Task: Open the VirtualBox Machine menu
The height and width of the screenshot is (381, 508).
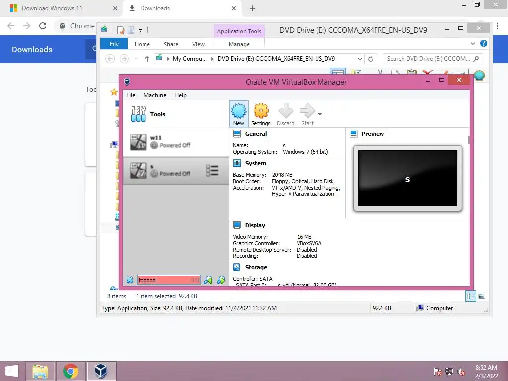Action: coord(155,95)
